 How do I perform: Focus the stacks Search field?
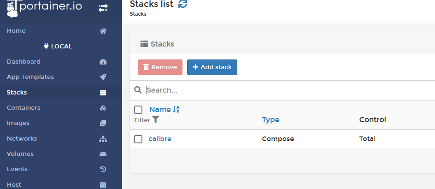click(276, 90)
